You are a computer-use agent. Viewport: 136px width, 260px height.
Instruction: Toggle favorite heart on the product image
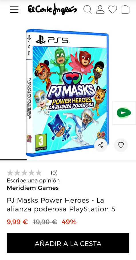121,145
